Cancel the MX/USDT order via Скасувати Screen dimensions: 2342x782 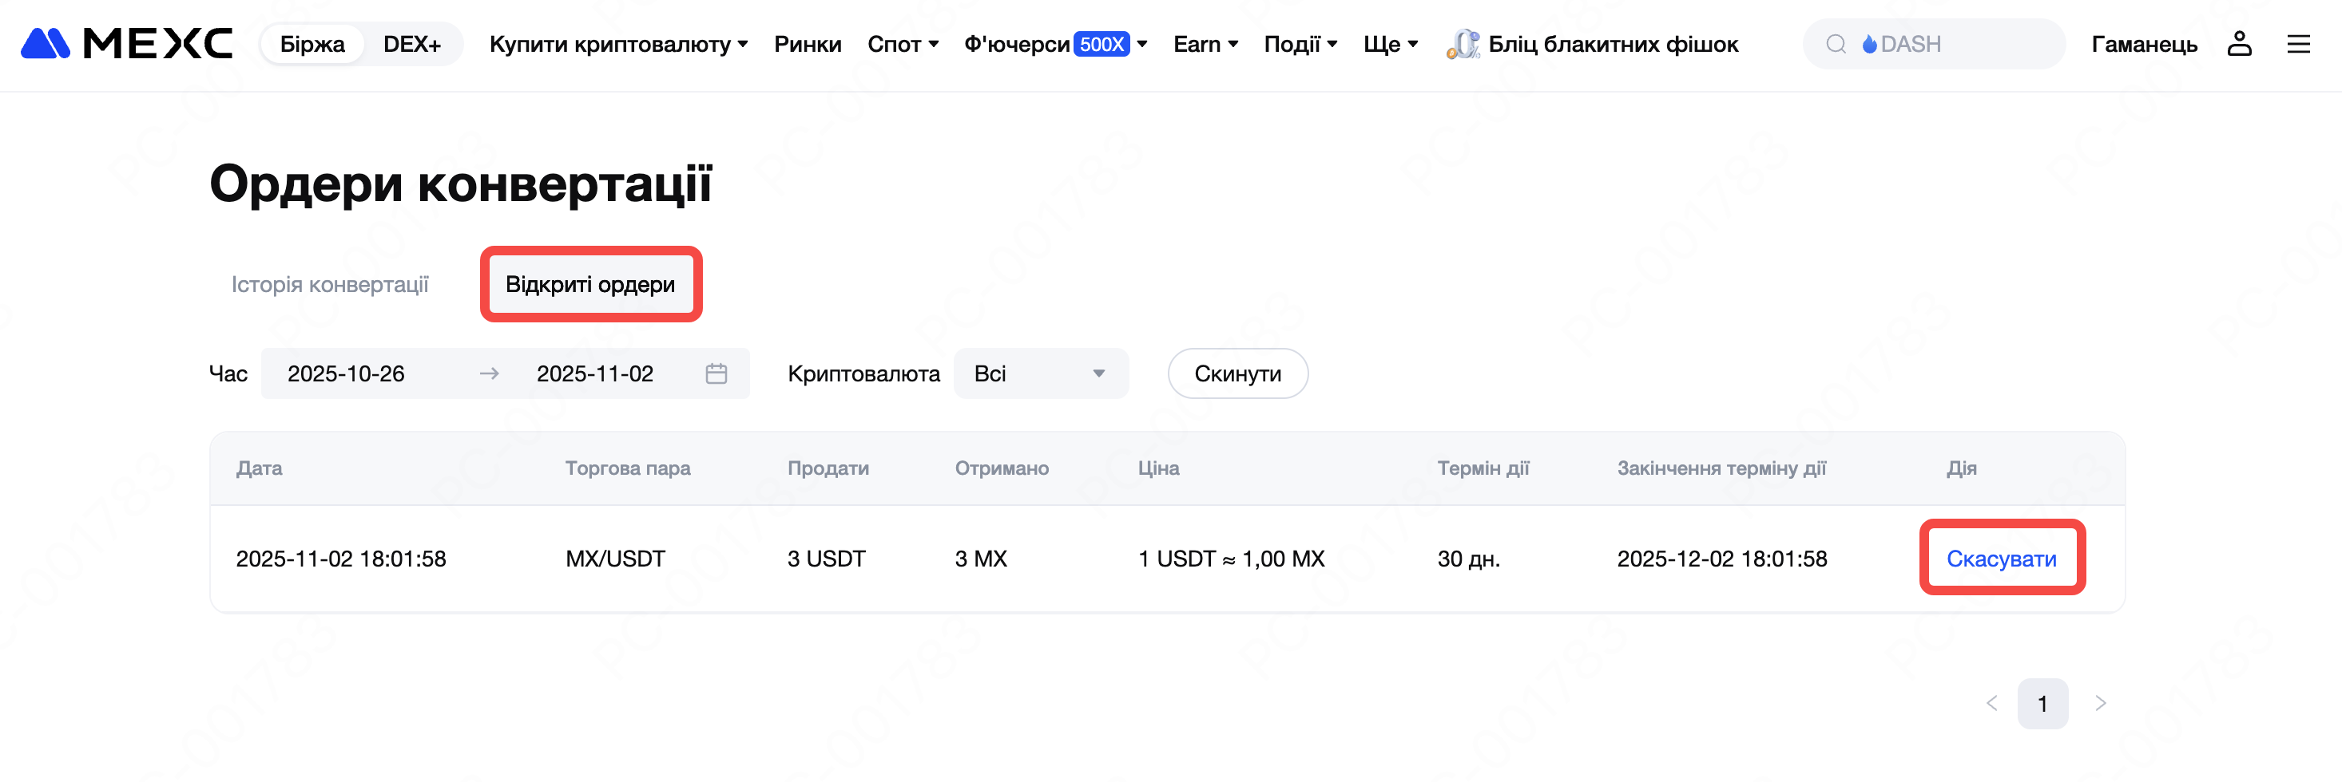pyautogui.click(x=2000, y=559)
